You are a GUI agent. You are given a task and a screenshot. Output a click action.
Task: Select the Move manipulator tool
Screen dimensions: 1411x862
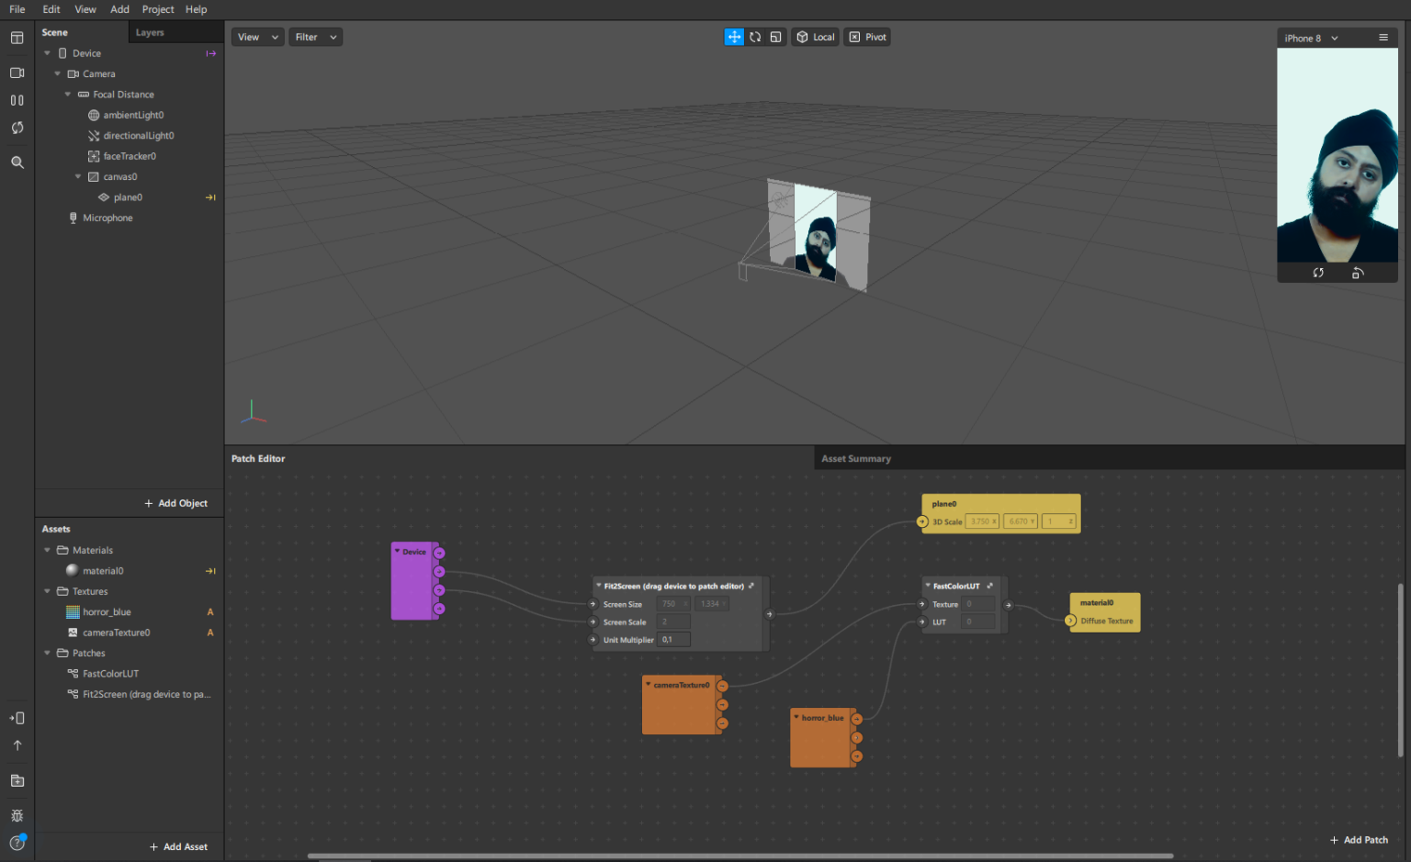pos(734,37)
